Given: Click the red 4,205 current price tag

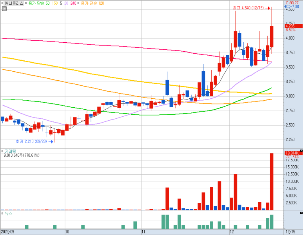Looking at the screenshot, I should (x=294, y=26).
